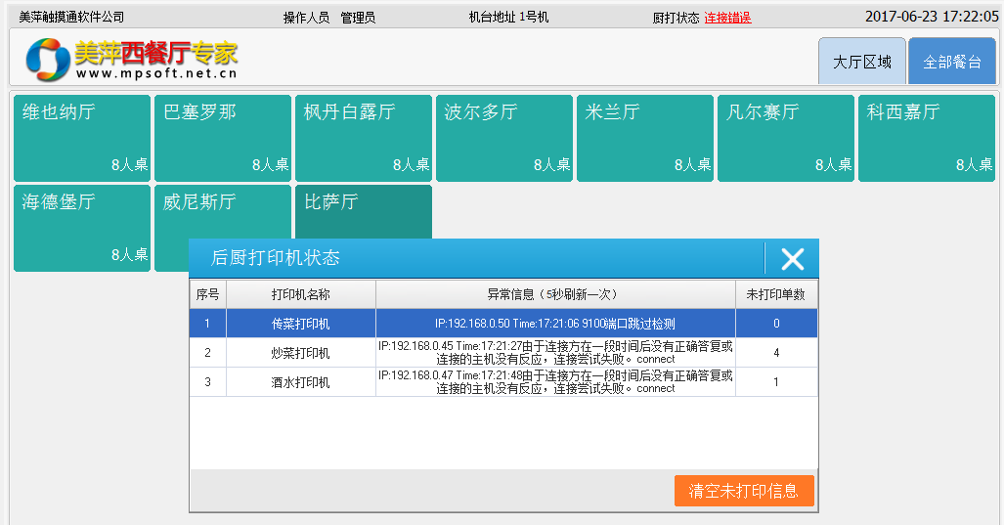Screen dimensions: 1004x525
Task: Click the 美萍西餐厅专家 logo icon
Action: pyautogui.click(x=47, y=61)
